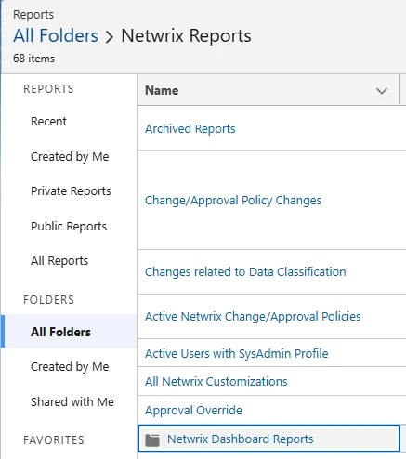This screenshot has height=459, width=406.
Task: Open All Netwrix Customizations report
Action: coord(216,382)
